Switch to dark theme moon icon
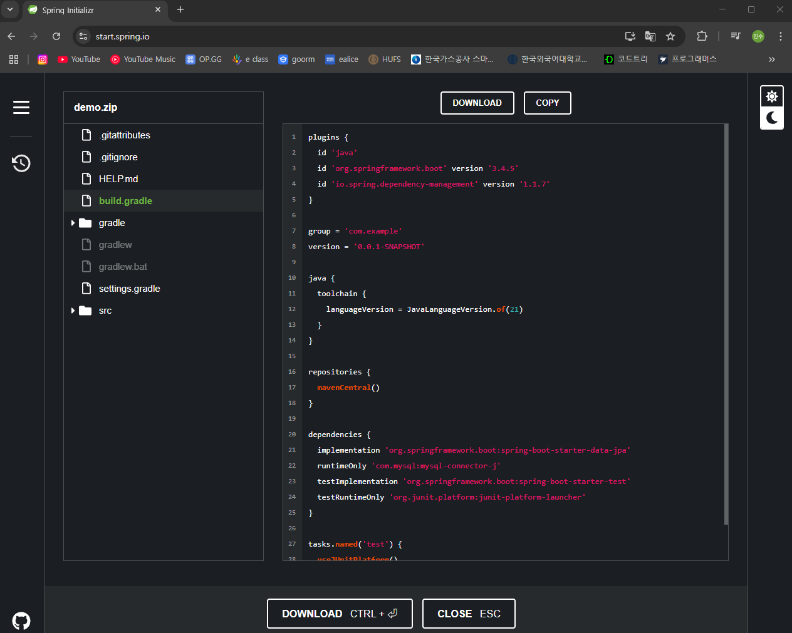Viewport: 792px width, 633px height. 772,118
